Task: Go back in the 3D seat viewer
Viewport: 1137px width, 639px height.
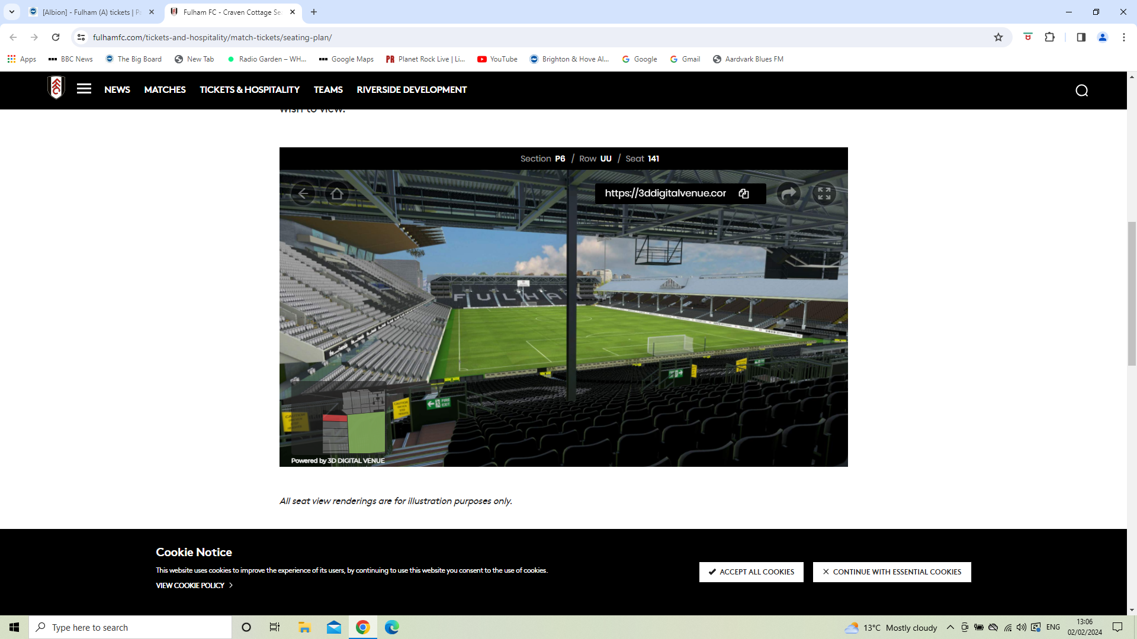Action: click(x=303, y=193)
